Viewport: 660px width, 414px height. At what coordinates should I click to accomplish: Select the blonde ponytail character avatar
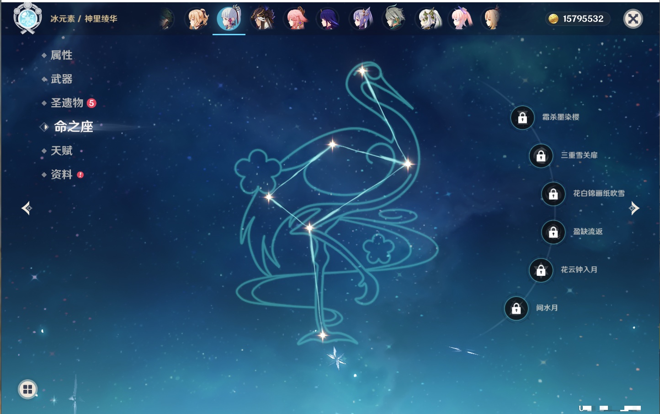197,19
